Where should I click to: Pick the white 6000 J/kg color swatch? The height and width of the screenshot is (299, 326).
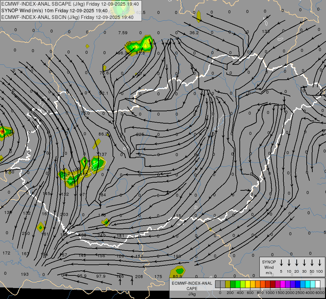[x=317, y=284]
